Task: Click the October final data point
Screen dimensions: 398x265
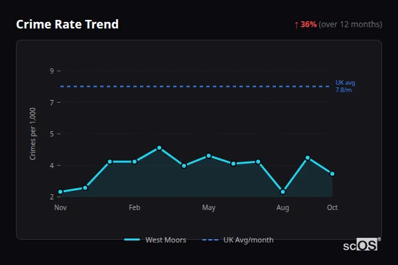Action: [332, 174]
